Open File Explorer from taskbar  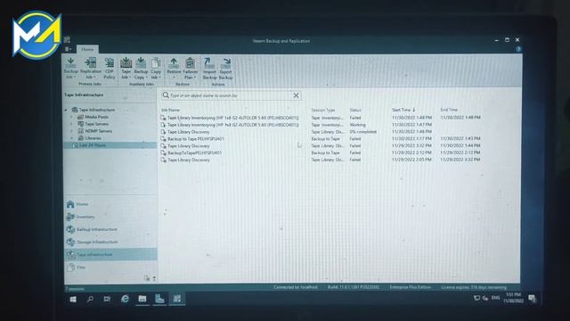[x=142, y=300]
